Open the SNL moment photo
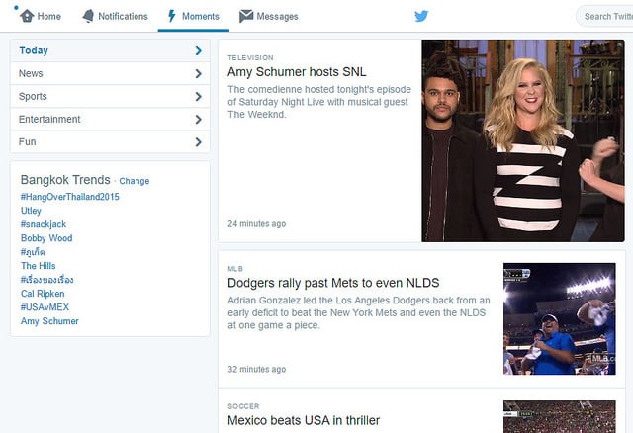 point(523,140)
